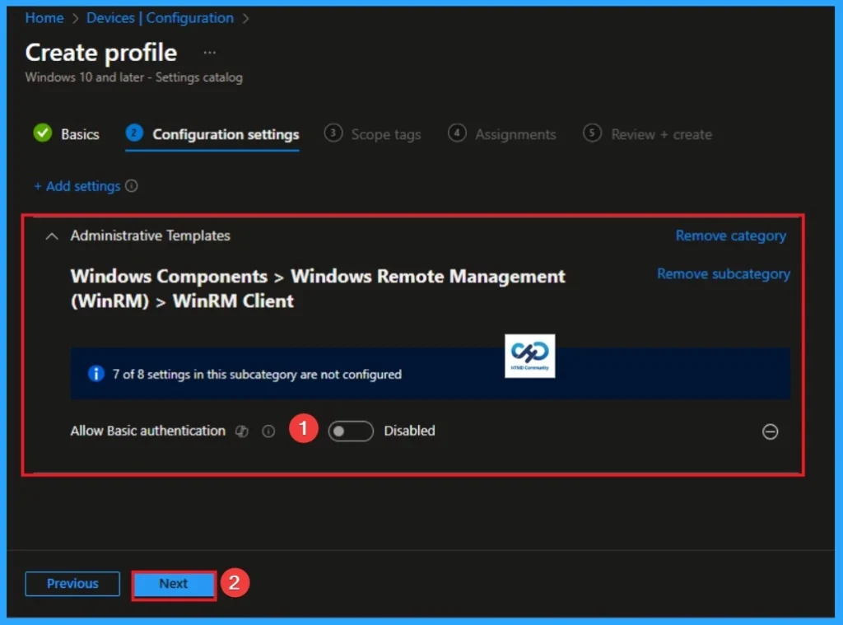The image size is (843, 625).
Task: Click the Next button
Action: (173, 584)
